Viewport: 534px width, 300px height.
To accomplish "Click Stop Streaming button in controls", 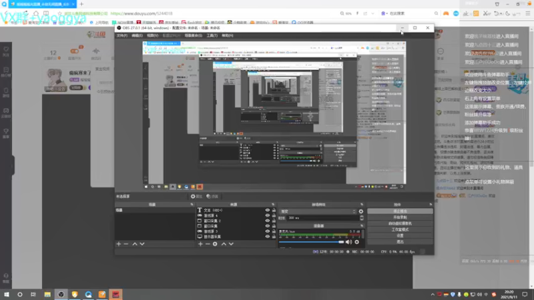I will (x=400, y=211).
